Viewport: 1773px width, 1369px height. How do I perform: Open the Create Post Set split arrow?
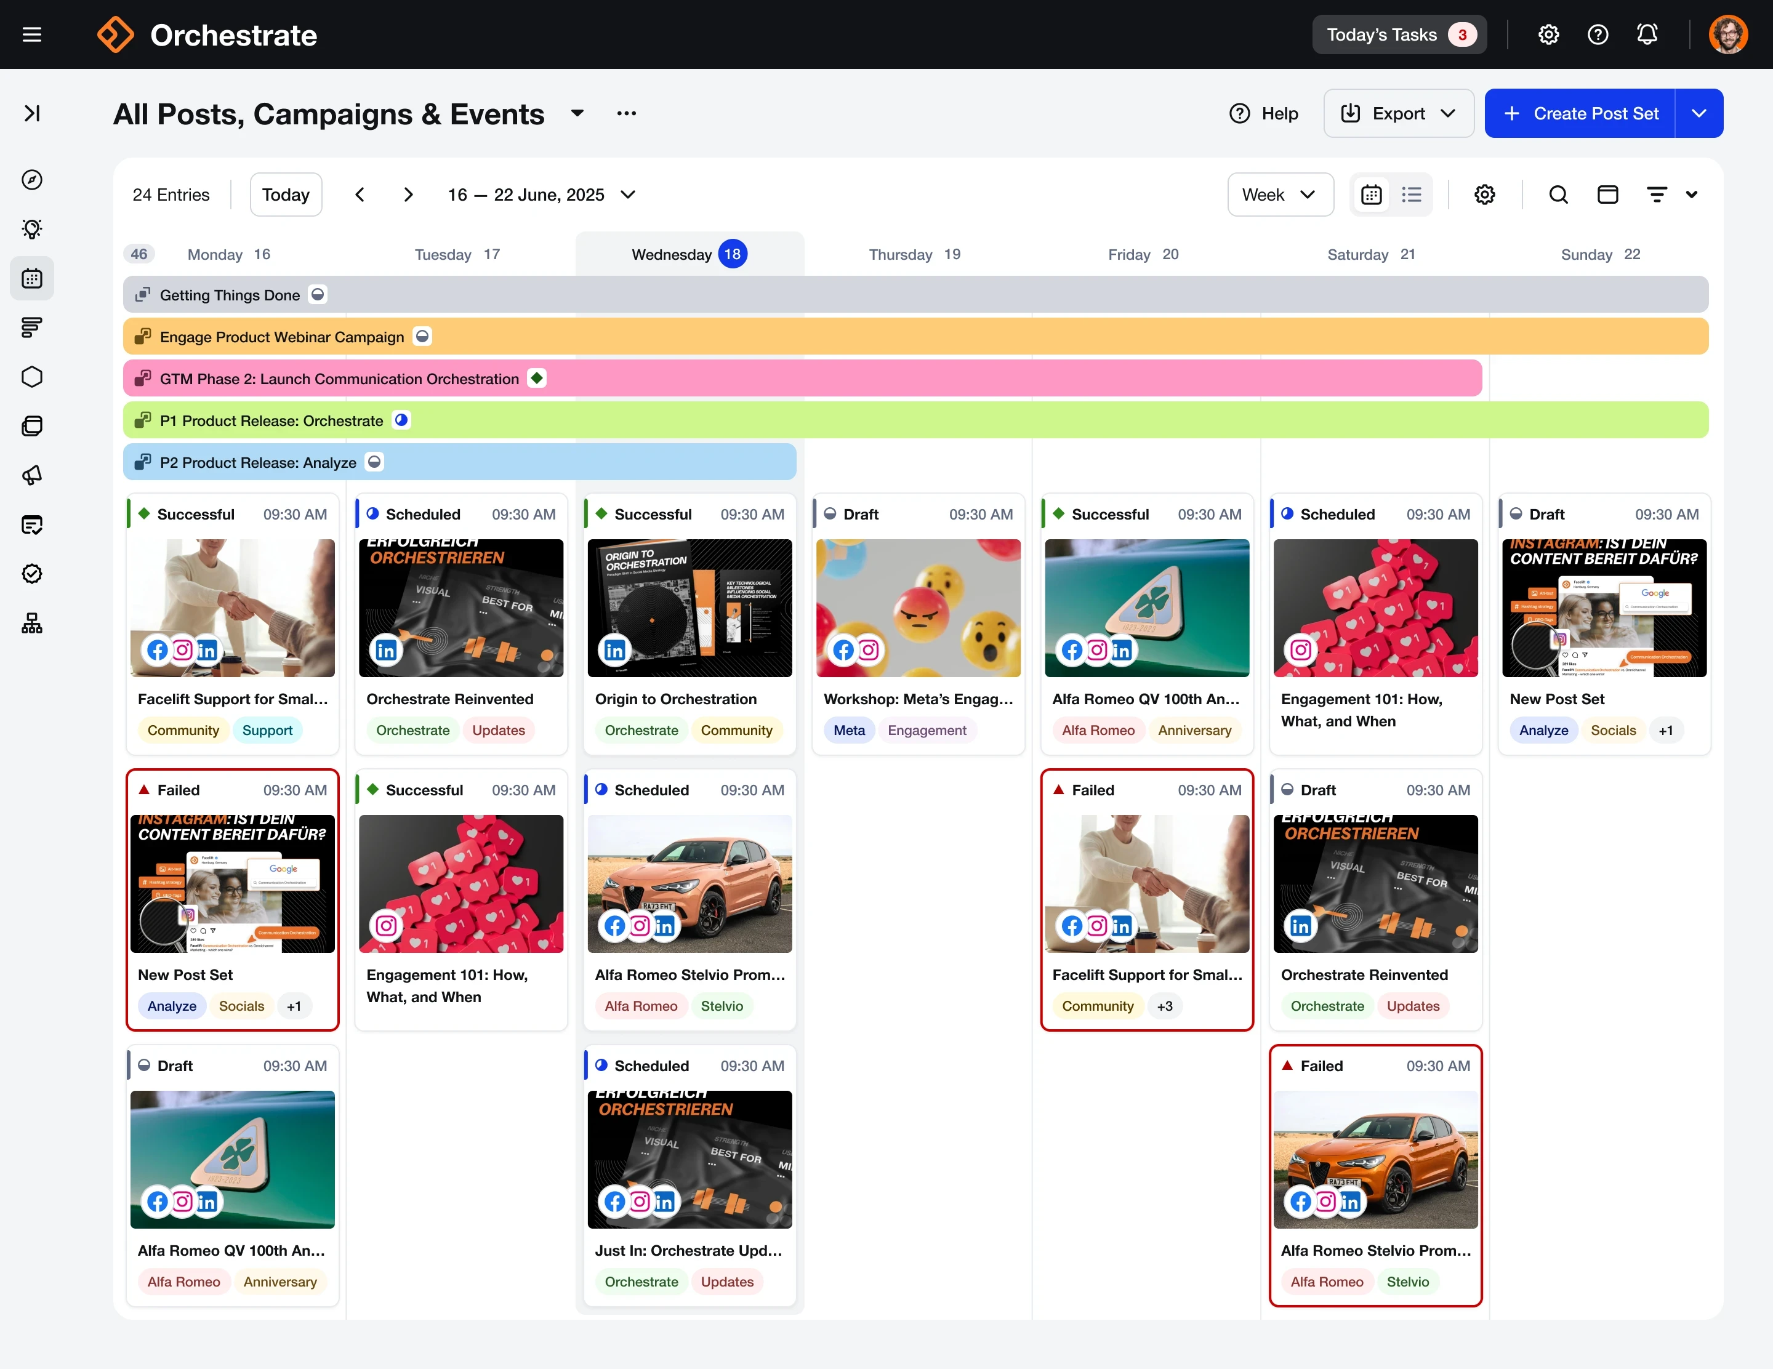(1699, 114)
